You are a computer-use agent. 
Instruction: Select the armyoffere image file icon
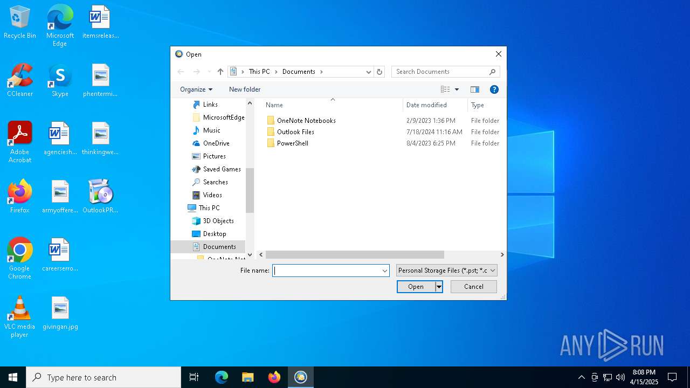coord(60,197)
